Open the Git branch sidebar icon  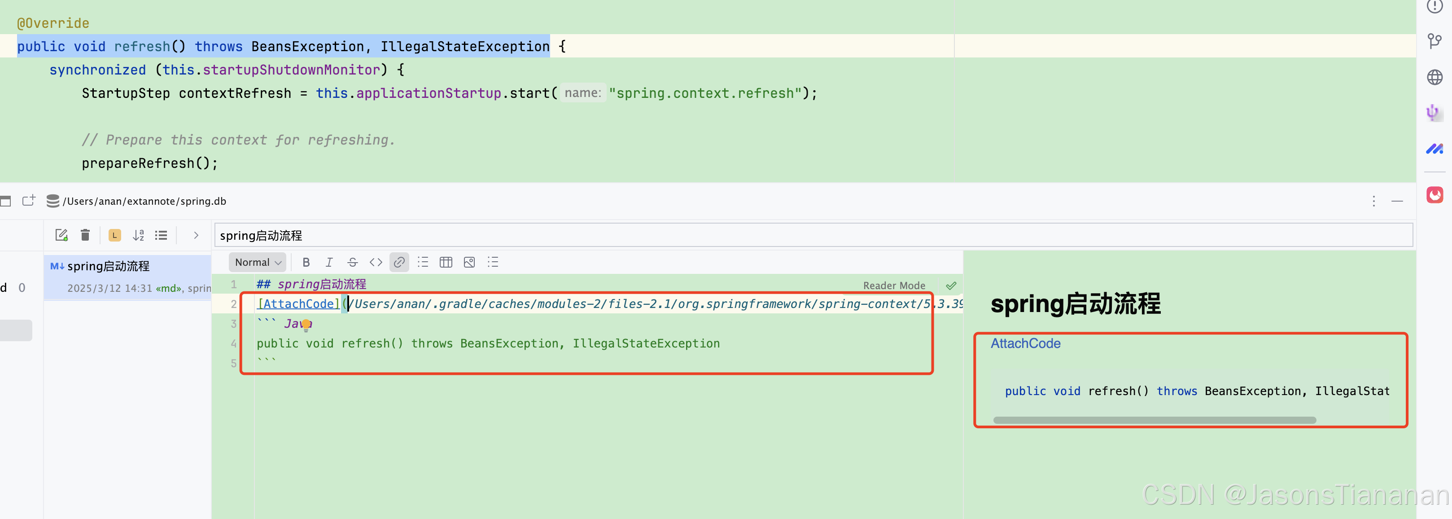(x=1434, y=40)
